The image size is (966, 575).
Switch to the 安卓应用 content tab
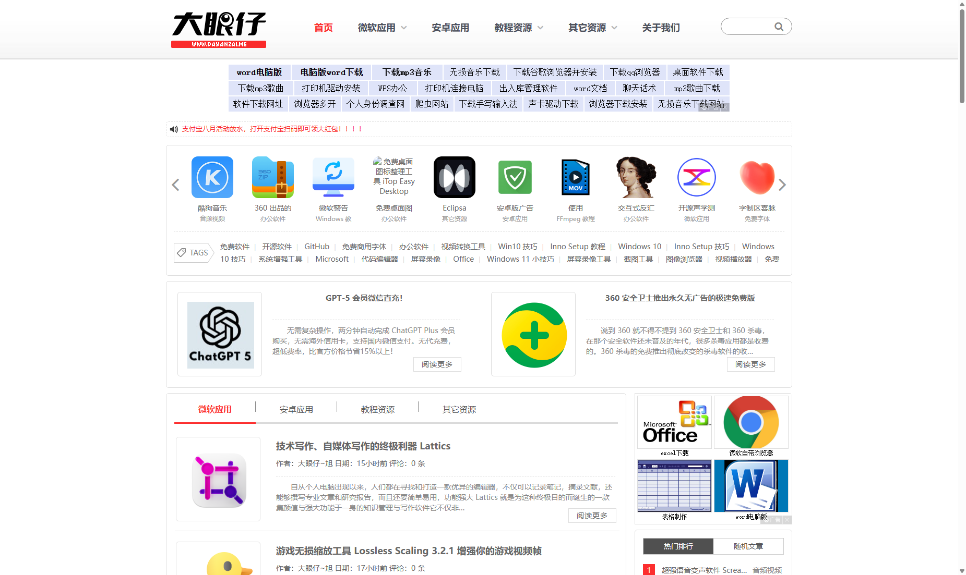[296, 409]
